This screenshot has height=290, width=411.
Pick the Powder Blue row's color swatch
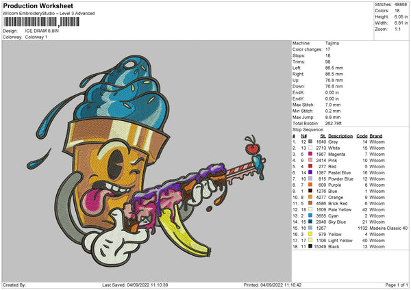(310, 179)
